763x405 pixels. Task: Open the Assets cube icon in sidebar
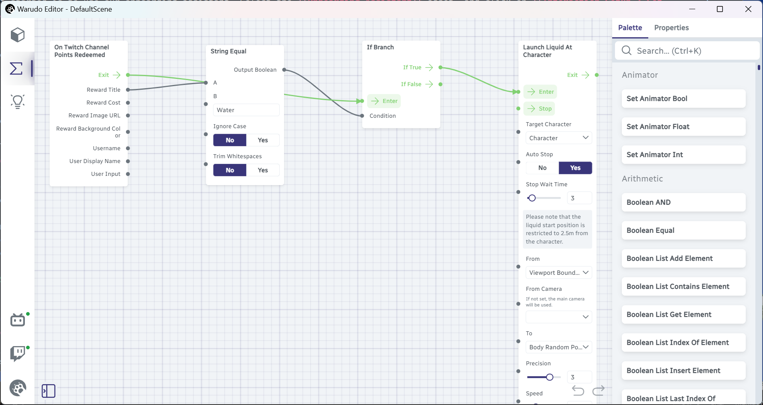pyautogui.click(x=18, y=35)
